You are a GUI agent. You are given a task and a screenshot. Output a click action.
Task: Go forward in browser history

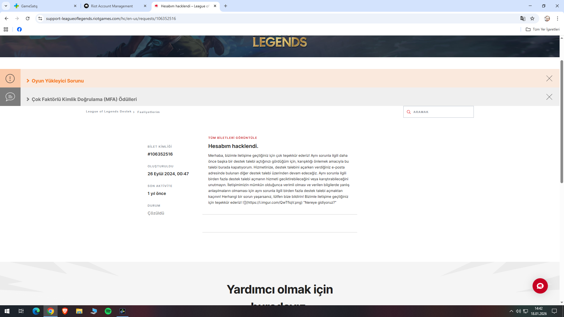[x=17, y=18]
